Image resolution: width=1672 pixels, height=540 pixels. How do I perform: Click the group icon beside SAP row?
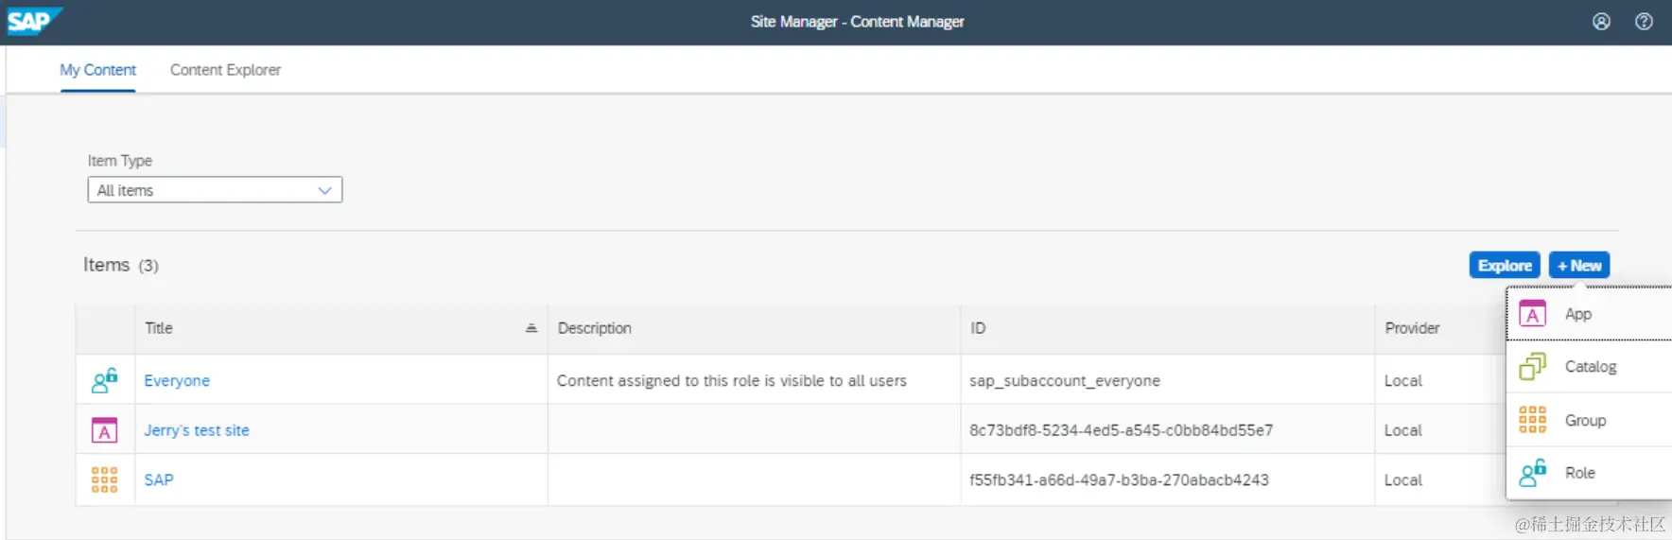click(104, 479)
